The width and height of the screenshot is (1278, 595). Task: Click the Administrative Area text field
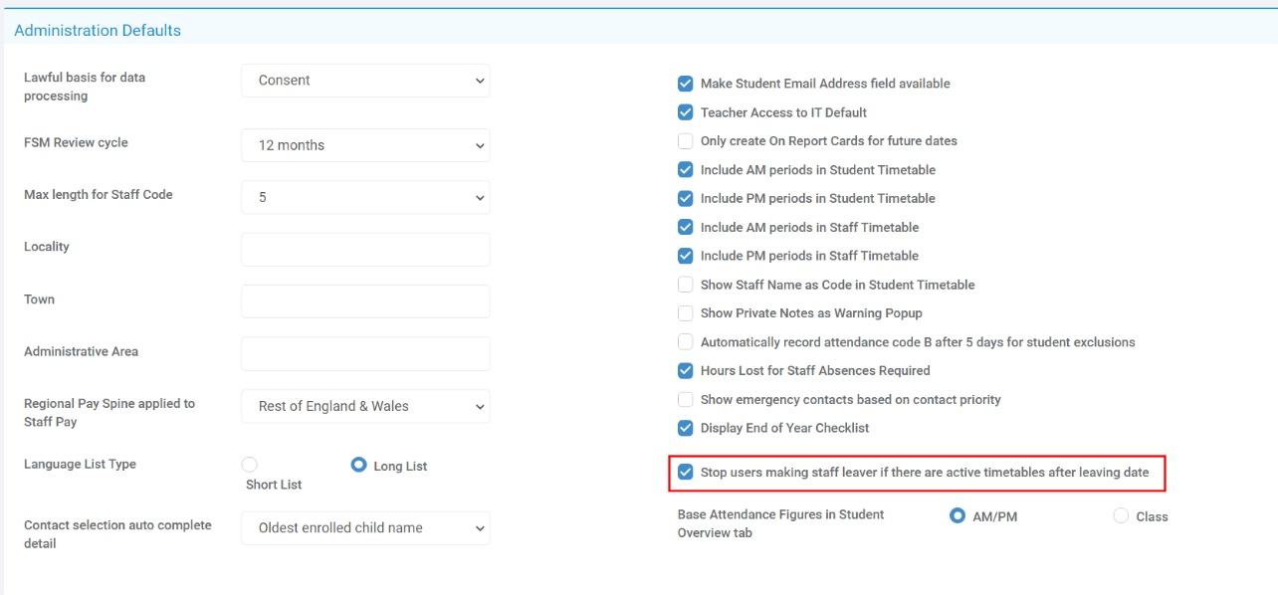coord(365,354)
